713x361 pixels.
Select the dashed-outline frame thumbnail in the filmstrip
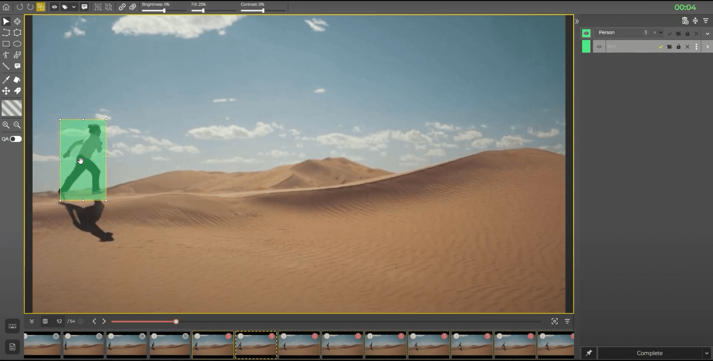(256, 345)
